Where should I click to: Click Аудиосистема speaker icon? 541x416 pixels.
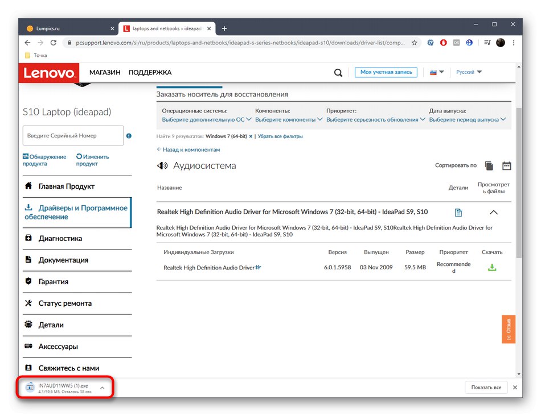pos(162,165)
